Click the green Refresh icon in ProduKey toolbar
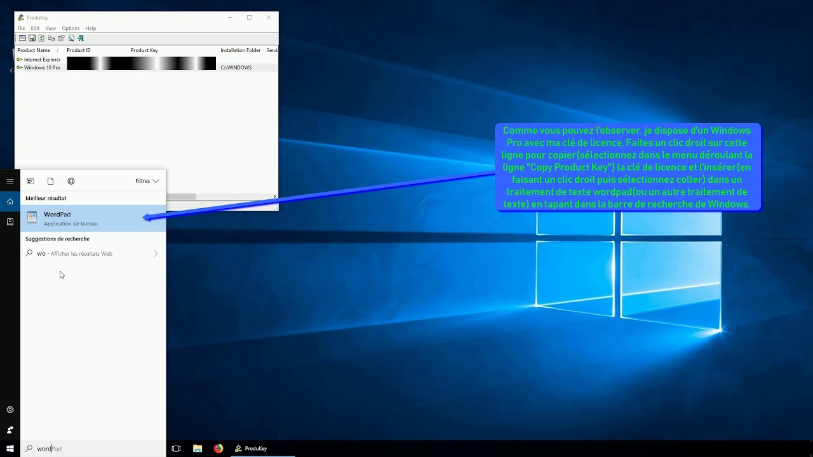This screenshot has height=457, width=813. point(41,38)
